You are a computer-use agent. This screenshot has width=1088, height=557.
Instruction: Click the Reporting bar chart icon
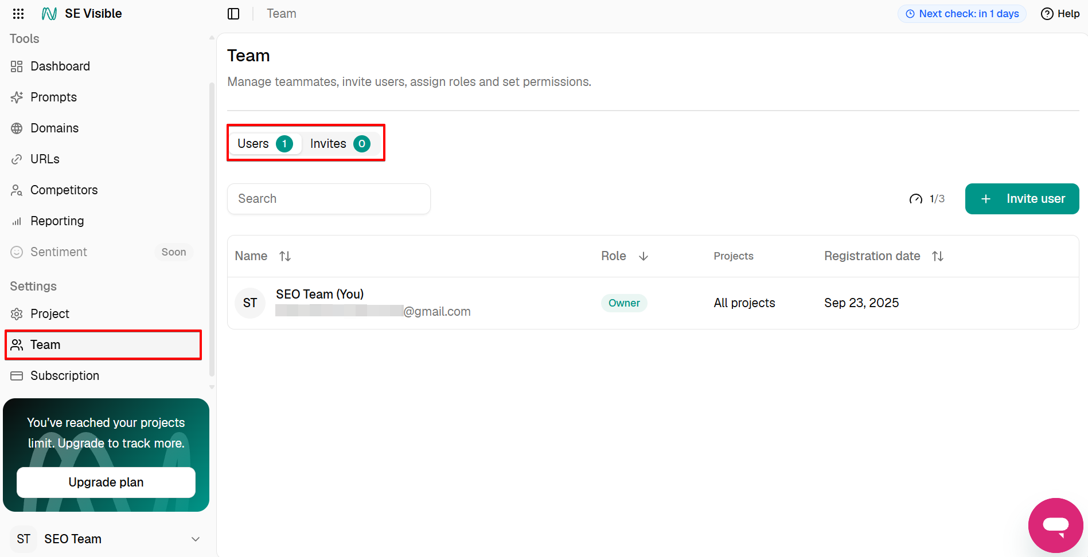(x=17, y=221)
